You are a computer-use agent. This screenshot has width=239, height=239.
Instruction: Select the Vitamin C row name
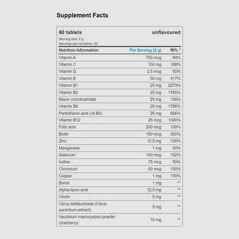67,64
